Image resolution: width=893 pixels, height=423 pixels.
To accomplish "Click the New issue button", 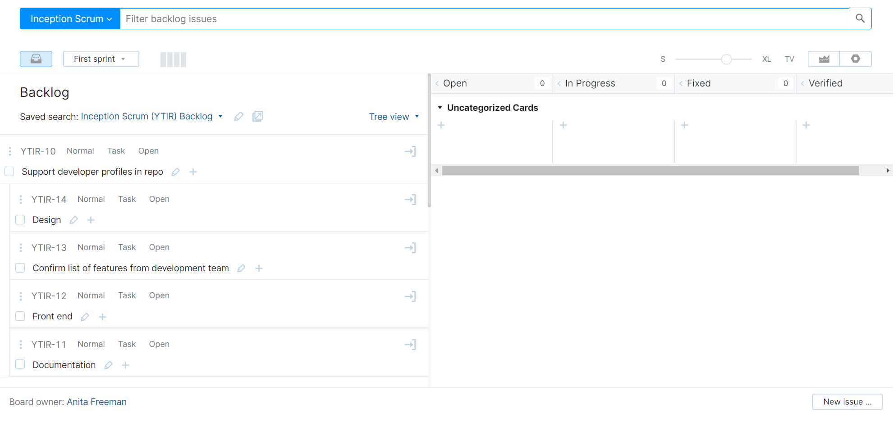I will [847, 401].
